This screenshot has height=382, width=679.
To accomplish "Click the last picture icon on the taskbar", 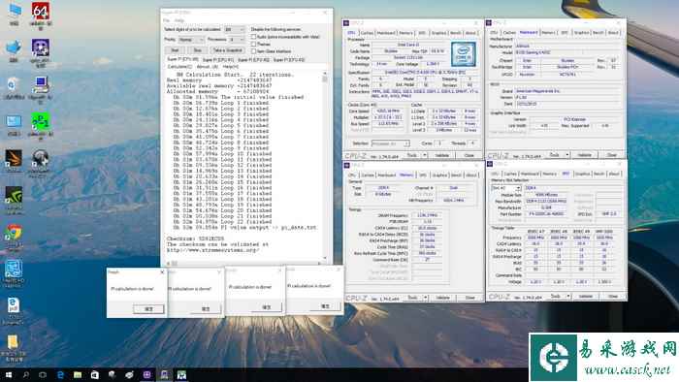I will tap(181, 374).
